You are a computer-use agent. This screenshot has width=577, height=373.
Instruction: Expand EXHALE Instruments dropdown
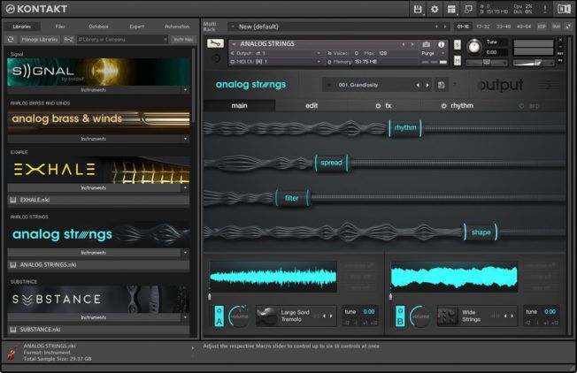pyautogui.click(x=186, y=187)
